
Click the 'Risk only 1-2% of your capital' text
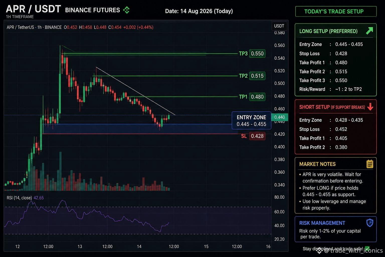(330, 234)
